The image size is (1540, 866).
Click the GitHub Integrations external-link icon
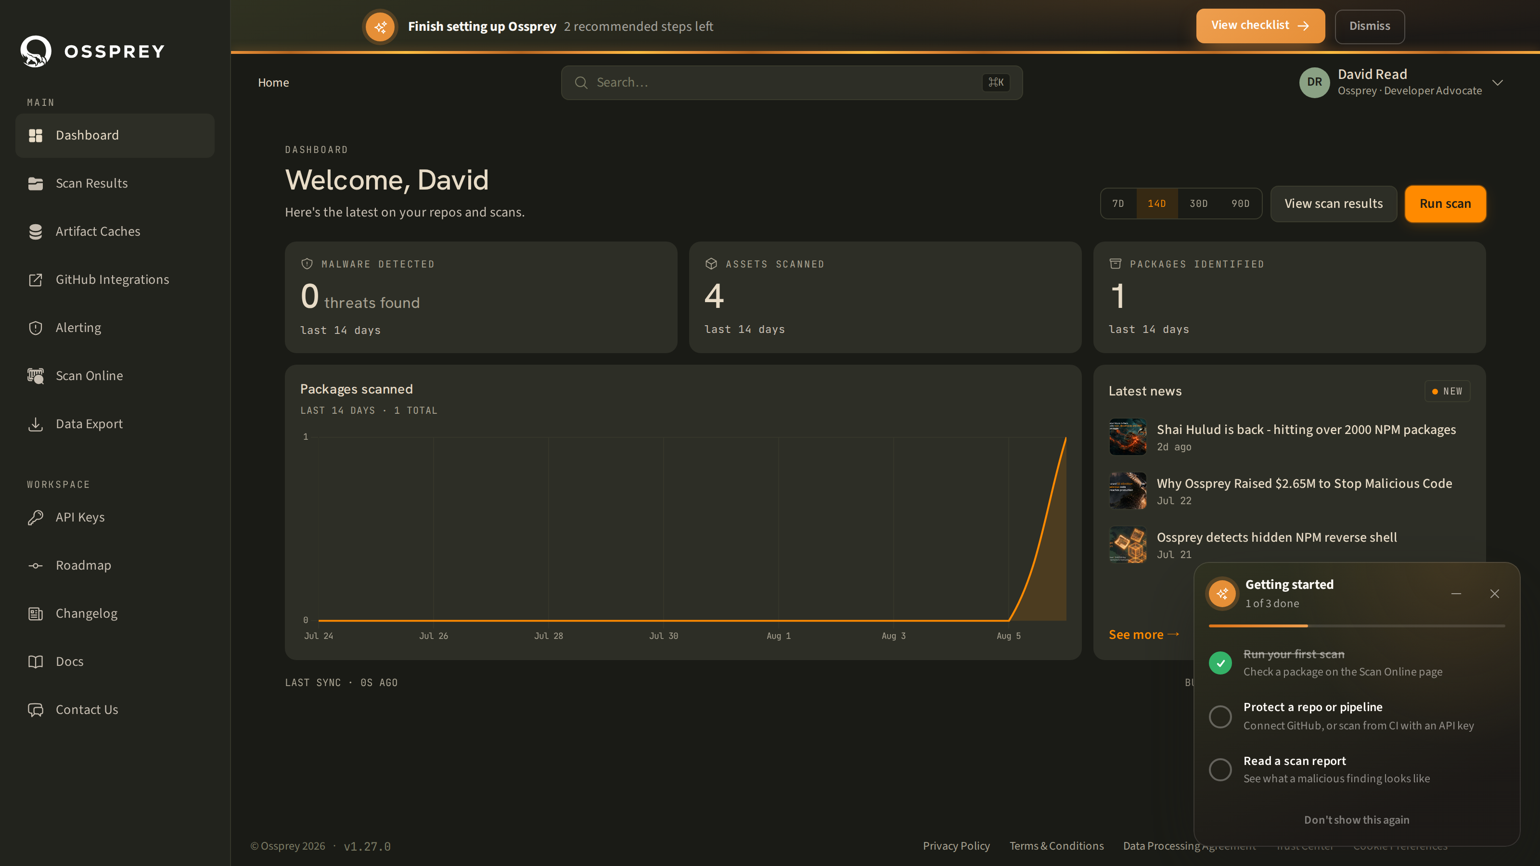36,280
